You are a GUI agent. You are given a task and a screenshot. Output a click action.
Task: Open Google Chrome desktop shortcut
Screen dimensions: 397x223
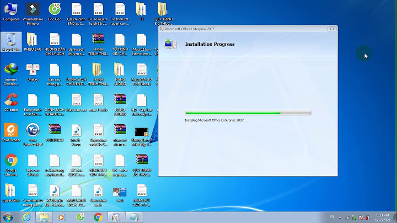tap(11, 165)
